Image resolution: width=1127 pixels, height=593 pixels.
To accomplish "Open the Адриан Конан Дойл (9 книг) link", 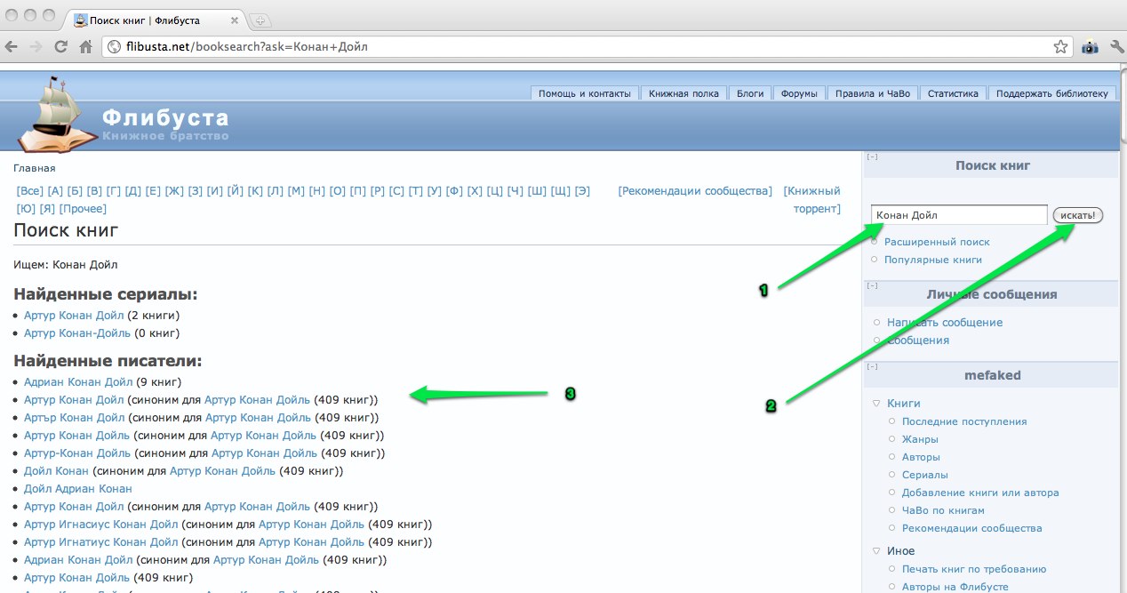I will [x=78, y=382].
